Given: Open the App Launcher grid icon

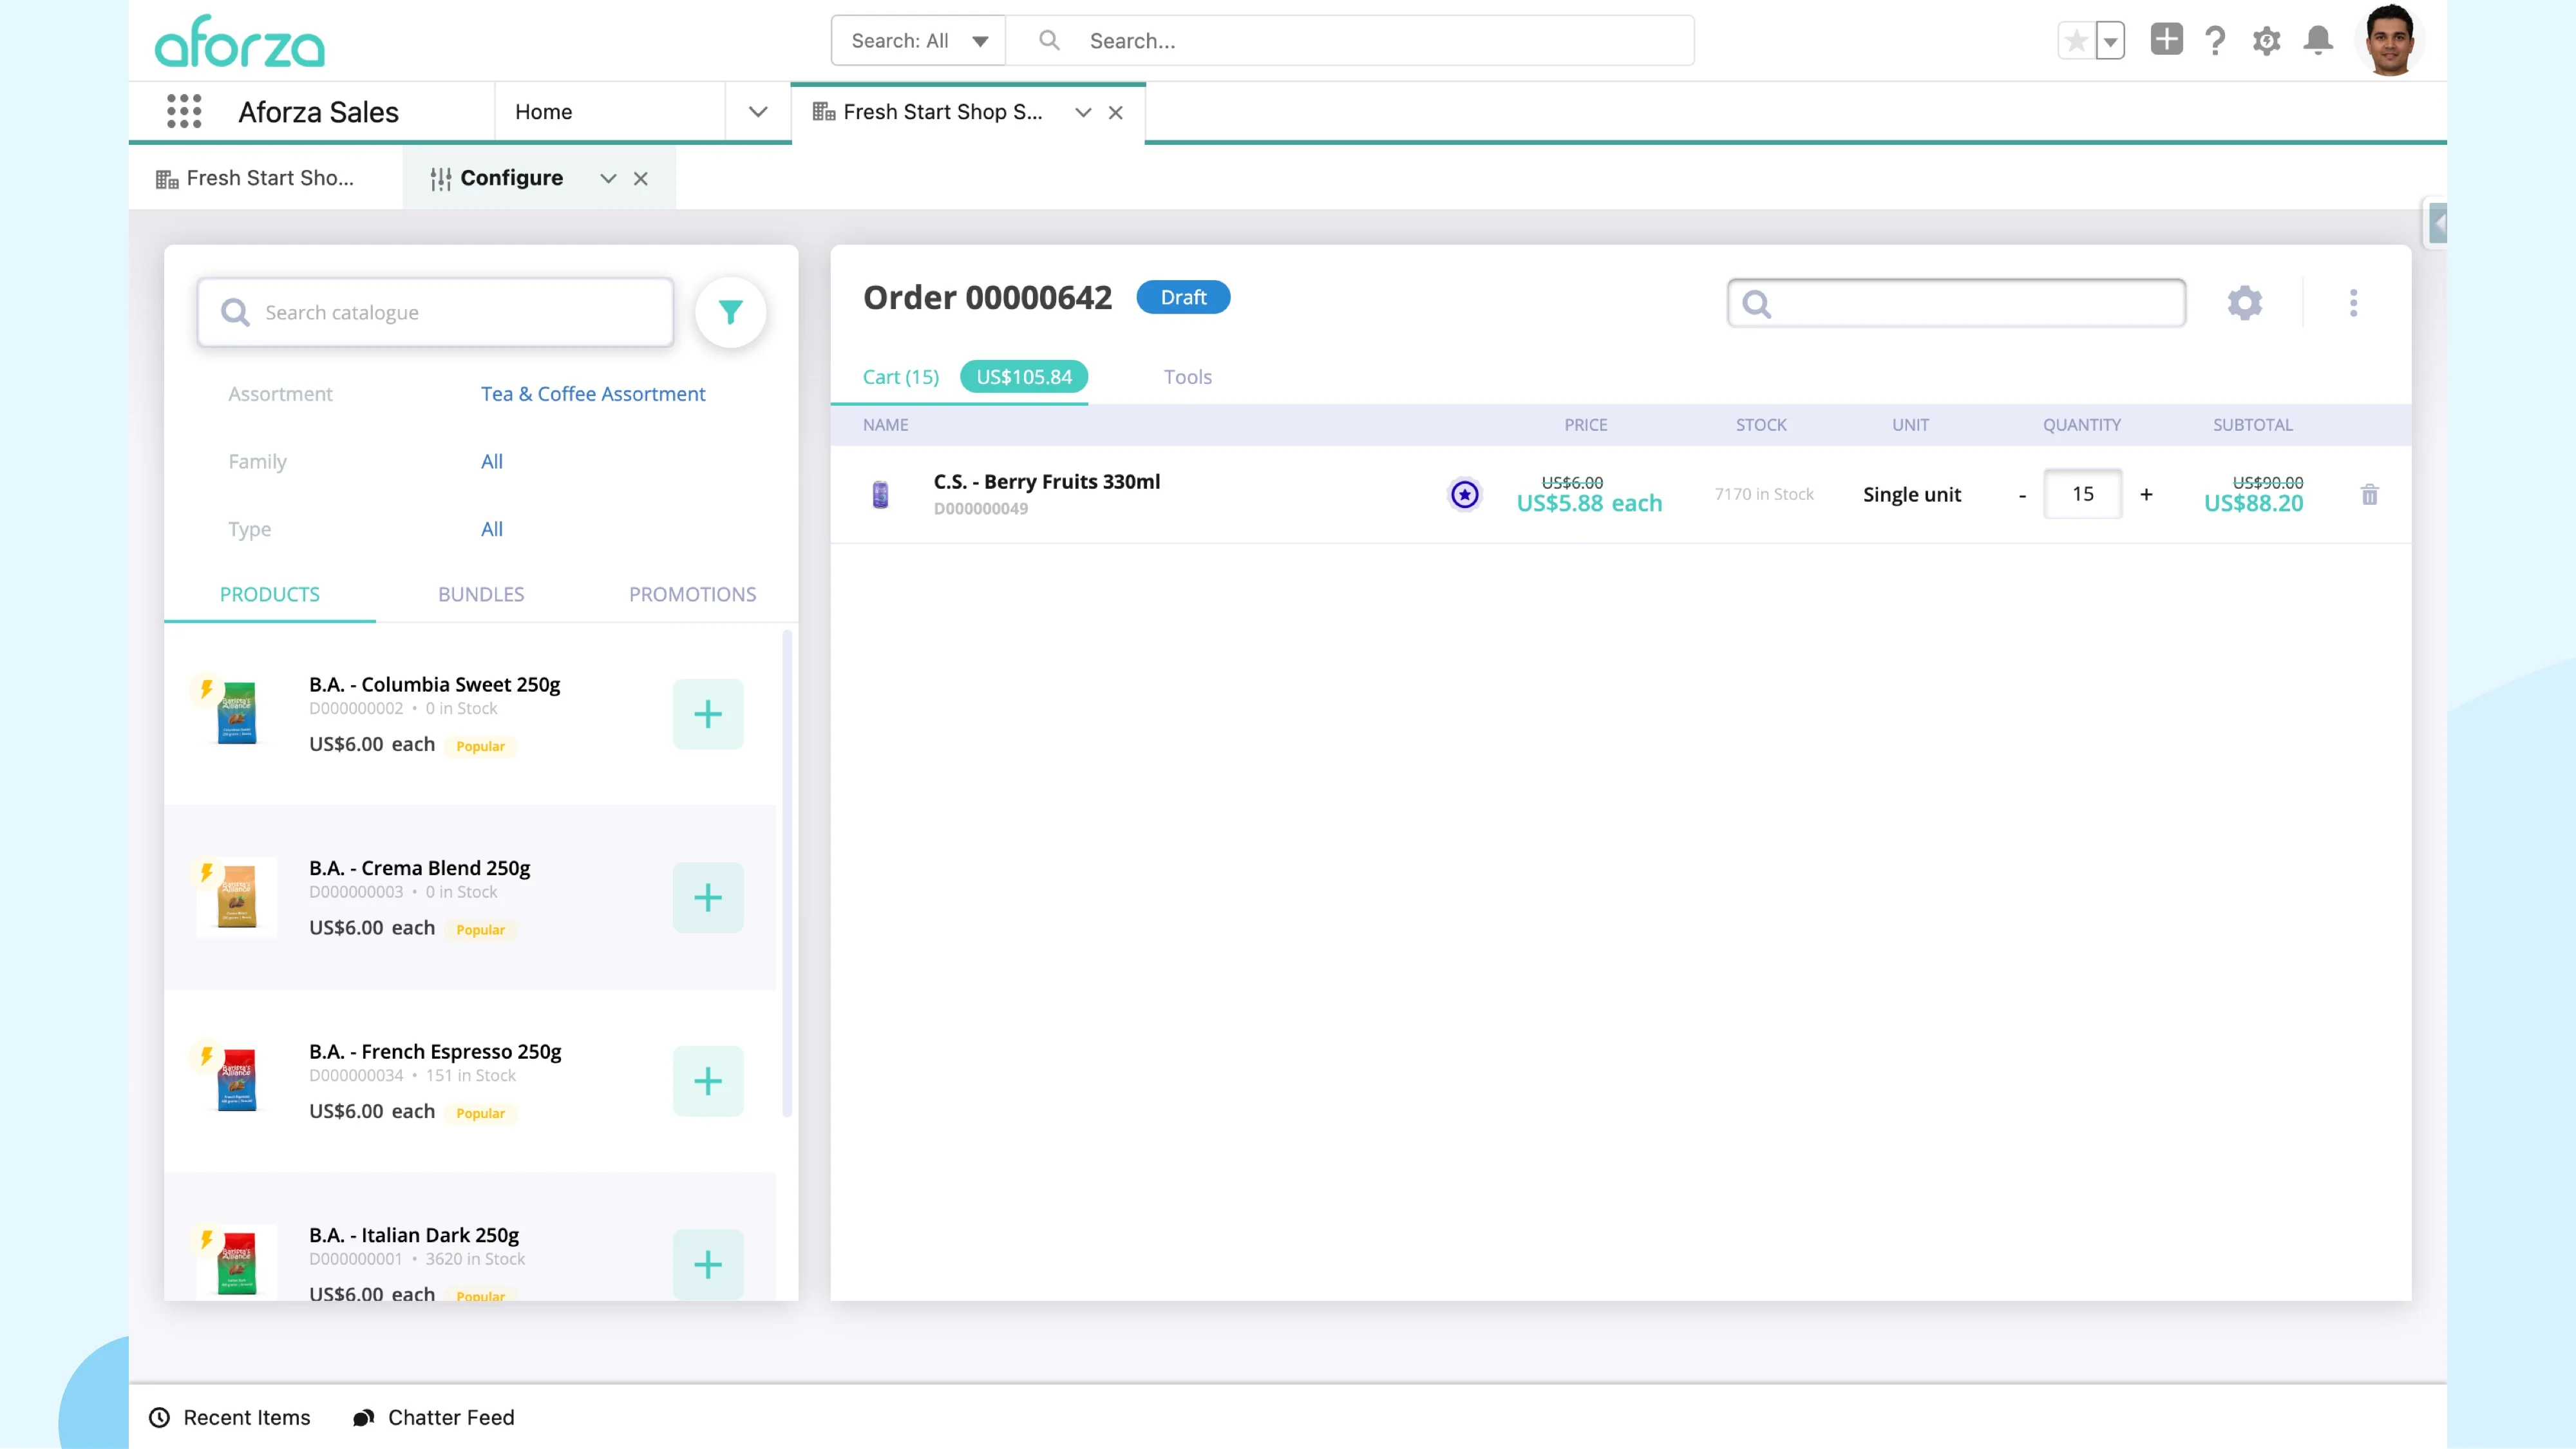Looking at the screenshot, I should [184, 111].
